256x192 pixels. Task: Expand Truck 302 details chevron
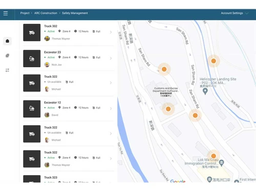[x=111, y=32]
